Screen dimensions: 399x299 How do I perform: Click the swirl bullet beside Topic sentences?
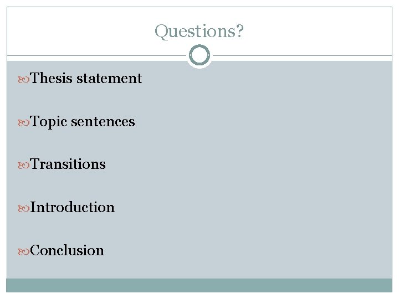click(24, 123)
